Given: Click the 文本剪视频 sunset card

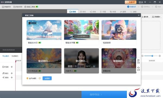Looking at the screenshot, I should [x=44, y=61].
